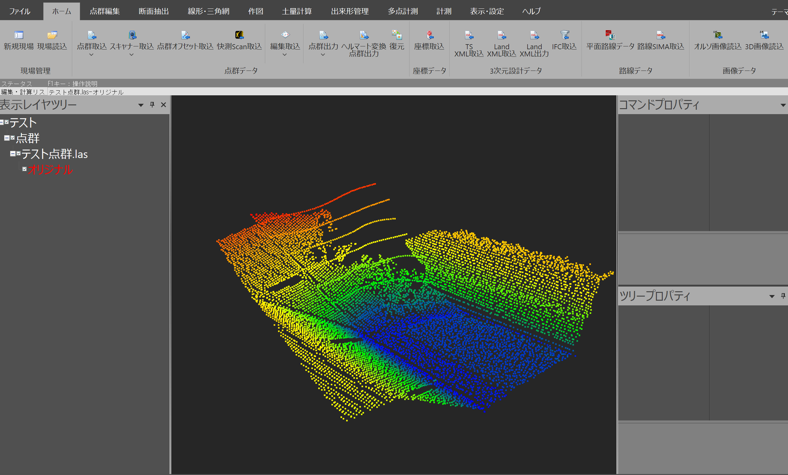Click the 編集・計算リスト label
This screenshot has width=788, height=475.
coord(23,92)
